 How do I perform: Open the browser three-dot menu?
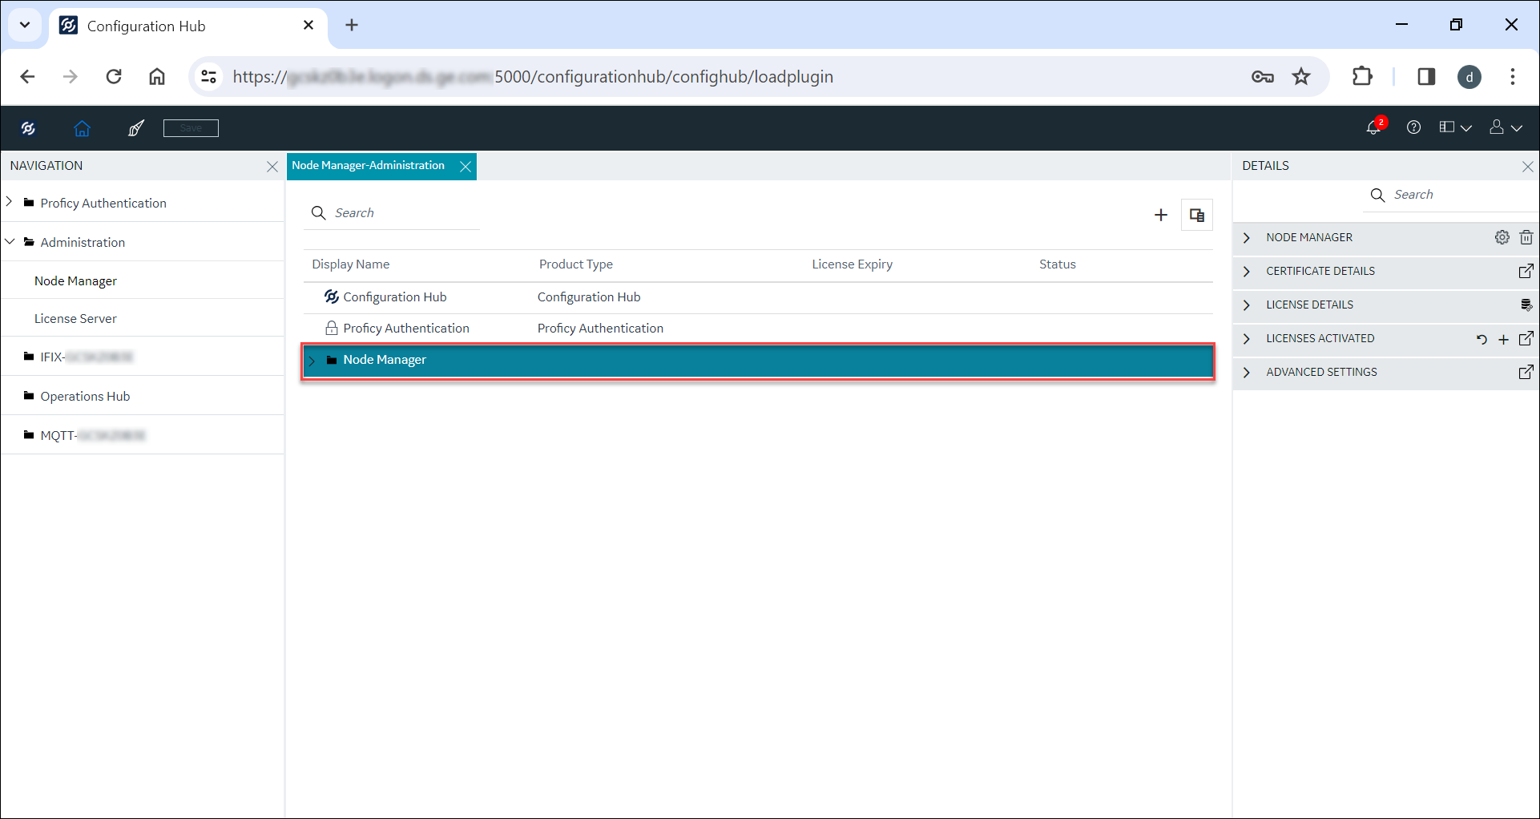coord(1513,77)
